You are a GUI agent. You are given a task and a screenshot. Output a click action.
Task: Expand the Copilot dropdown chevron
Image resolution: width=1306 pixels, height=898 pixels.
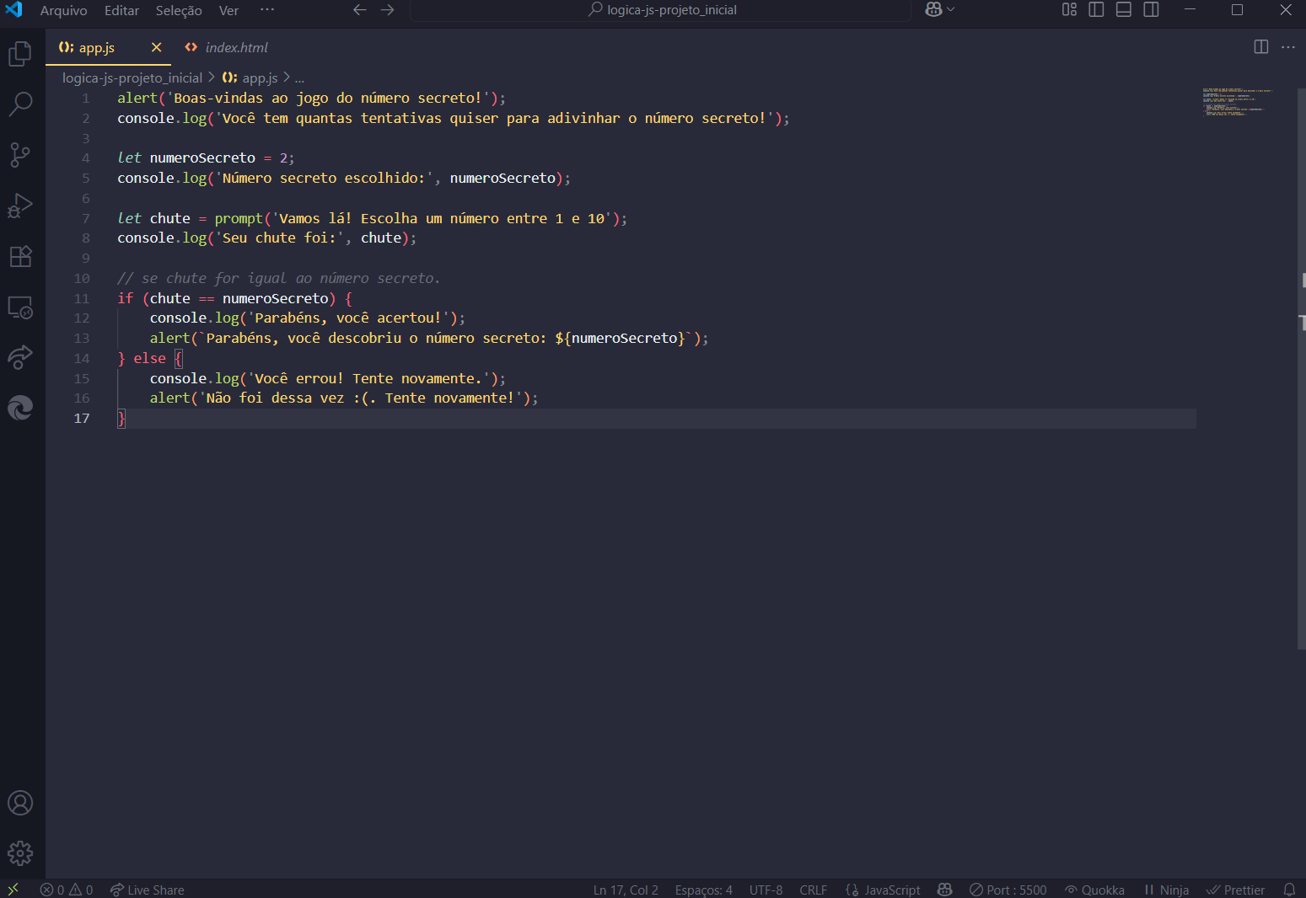coord(951,10)
